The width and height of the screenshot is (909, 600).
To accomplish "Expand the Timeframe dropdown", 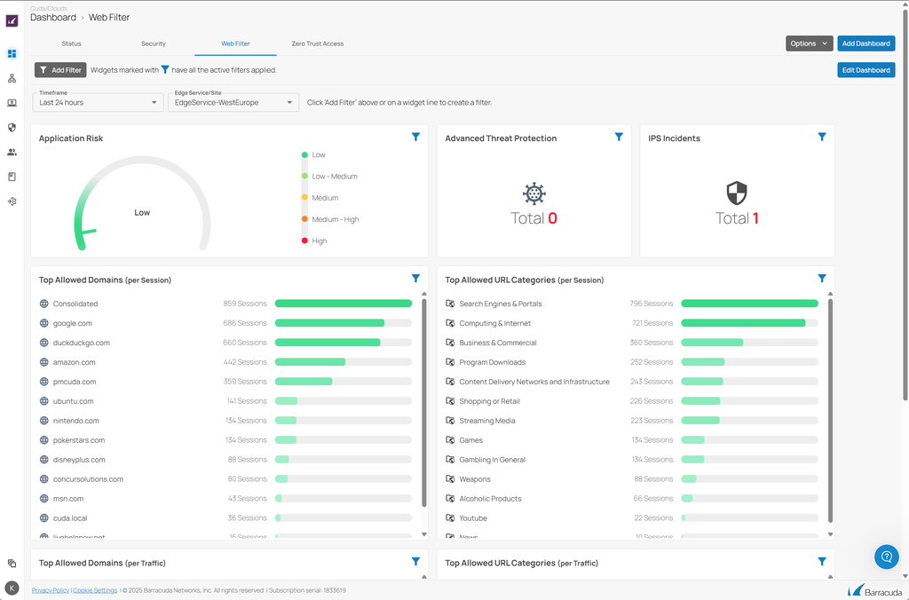I will coord(98,102).
